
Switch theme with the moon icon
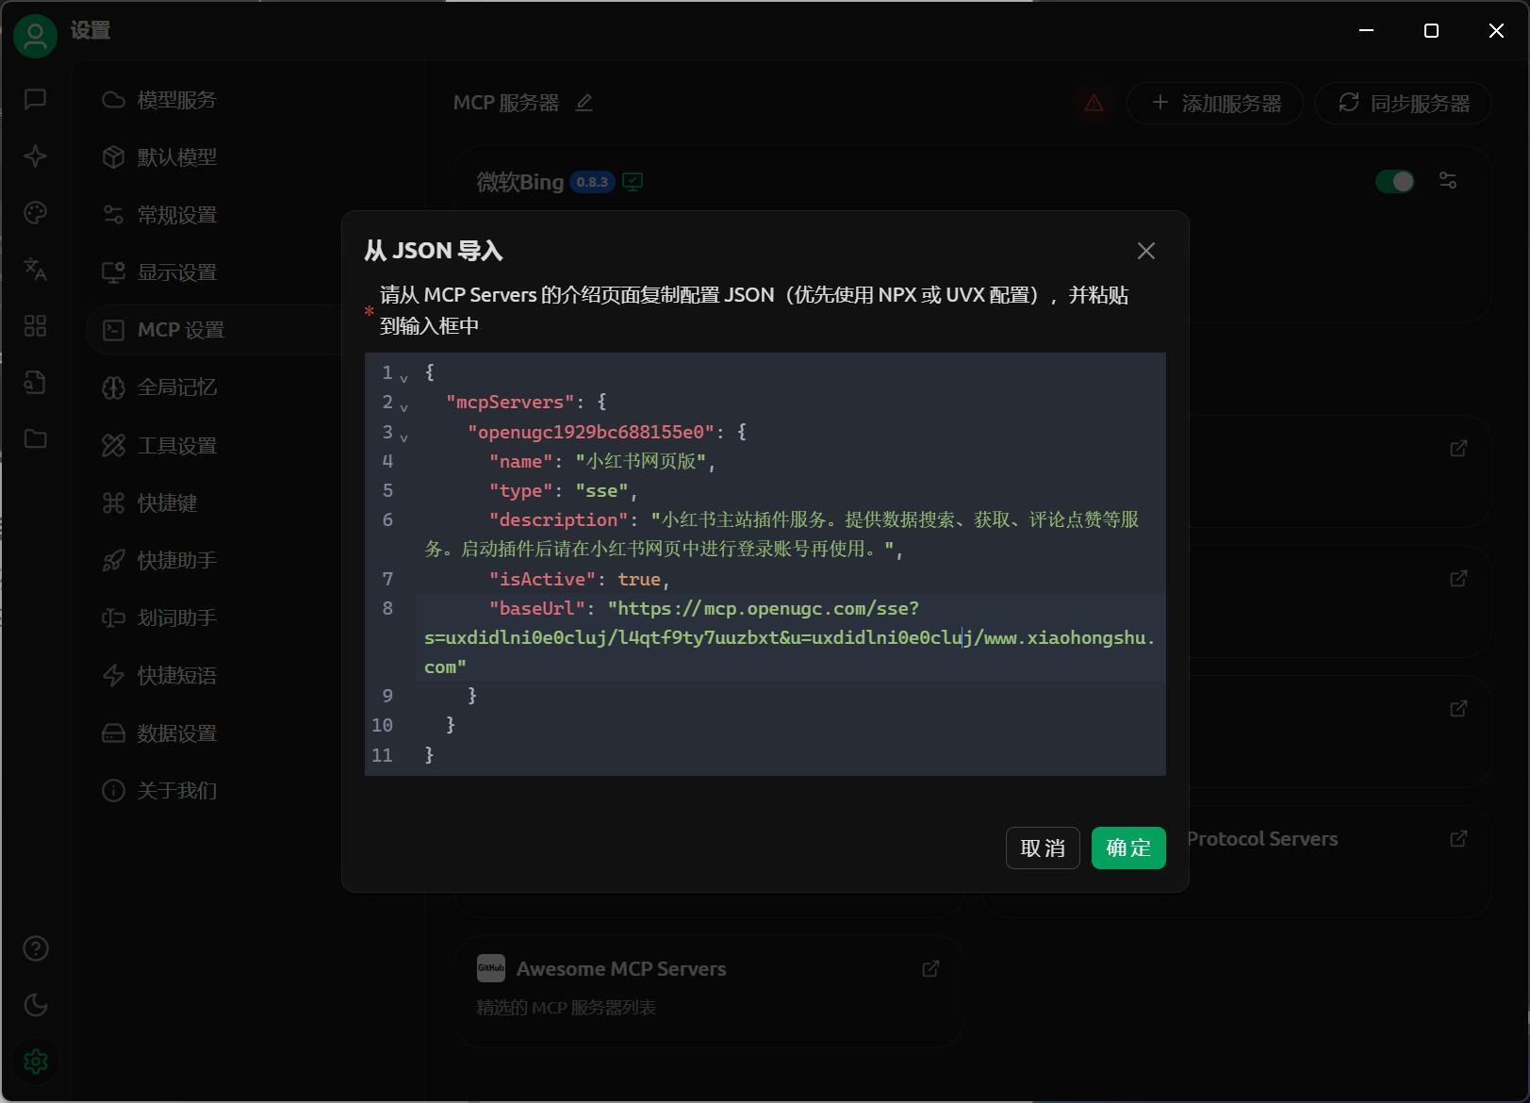(x=36, y=1005)
